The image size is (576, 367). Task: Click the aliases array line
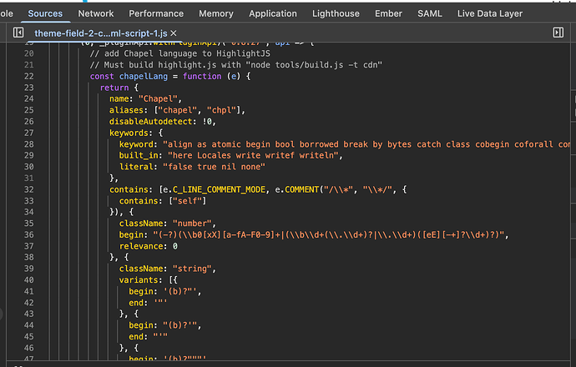[x=177, y=110]
